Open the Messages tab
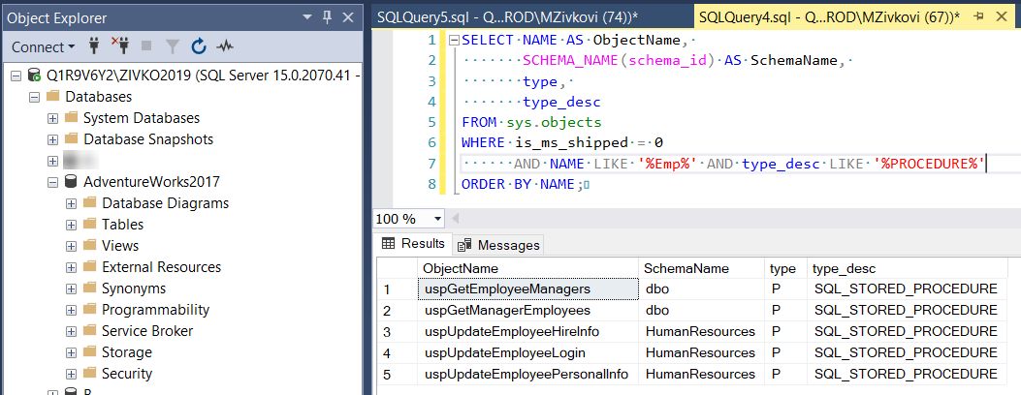Screen dimensions: 1021x395 coord(498,245)
